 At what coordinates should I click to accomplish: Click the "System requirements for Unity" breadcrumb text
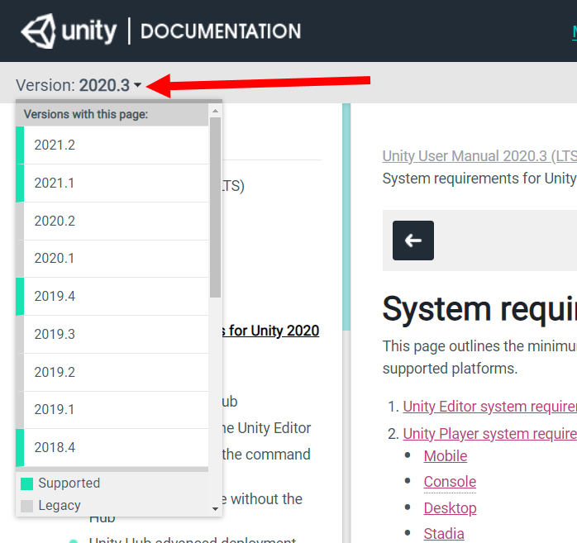tap(479, 179)
